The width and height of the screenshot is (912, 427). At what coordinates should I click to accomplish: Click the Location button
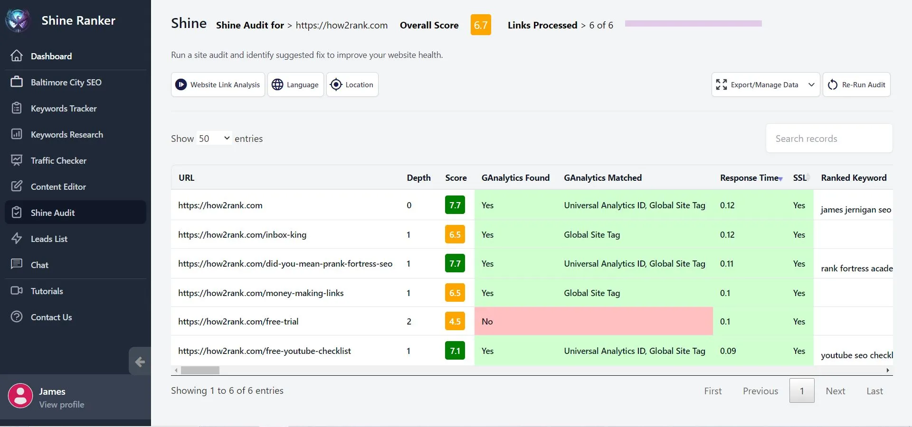click(x=352, y=84)
